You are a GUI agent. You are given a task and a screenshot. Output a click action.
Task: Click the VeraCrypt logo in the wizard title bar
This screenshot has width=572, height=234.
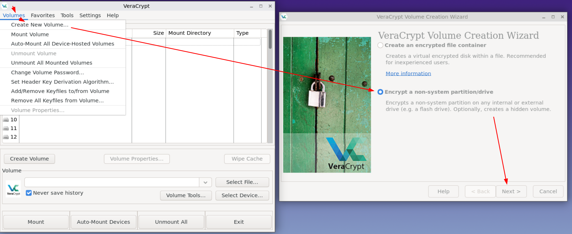[x=284, y=17]
